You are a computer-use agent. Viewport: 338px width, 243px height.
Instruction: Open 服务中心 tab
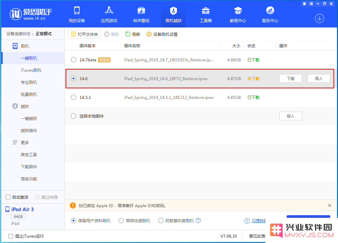click(x=270, y=15)
